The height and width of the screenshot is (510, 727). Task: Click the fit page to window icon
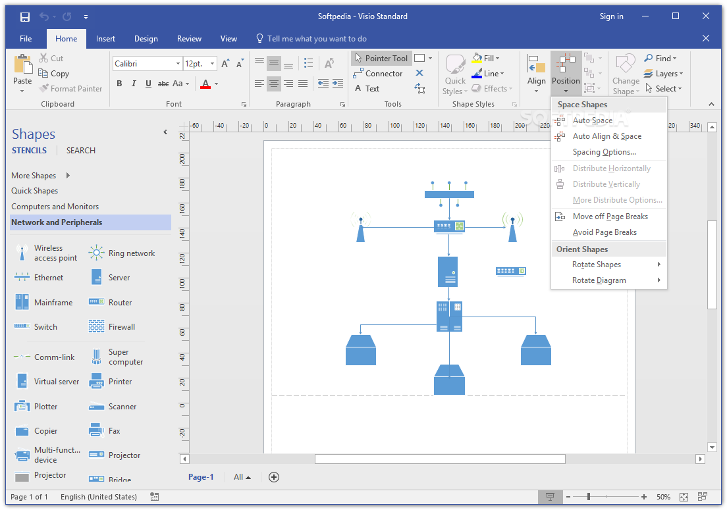coord(684,497)
